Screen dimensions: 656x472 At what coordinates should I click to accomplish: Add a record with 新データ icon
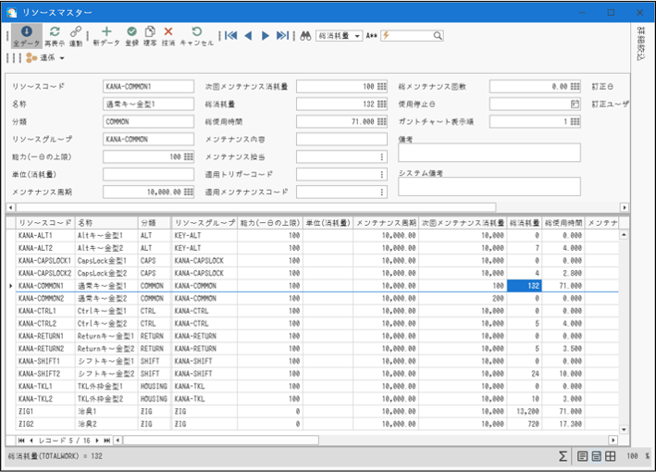106,36
